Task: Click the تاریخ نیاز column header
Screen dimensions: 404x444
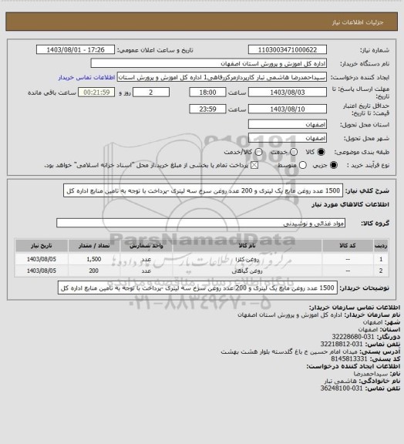Action: point(42,245)
